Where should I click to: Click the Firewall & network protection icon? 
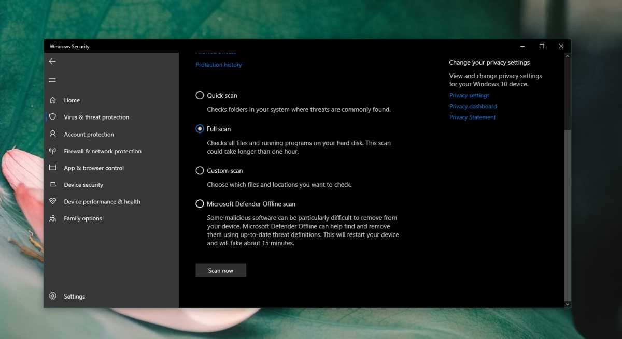tap(52, 151)
